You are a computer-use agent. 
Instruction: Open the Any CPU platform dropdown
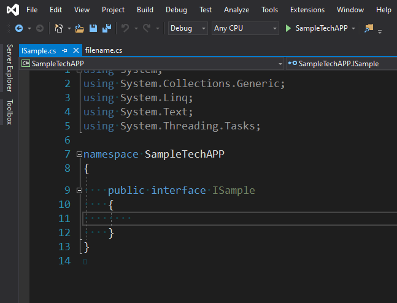[245, 28]
